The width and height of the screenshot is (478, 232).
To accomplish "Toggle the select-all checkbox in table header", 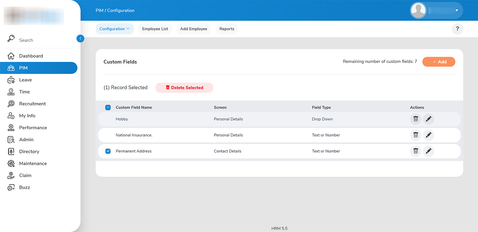I will pos(108,107).
